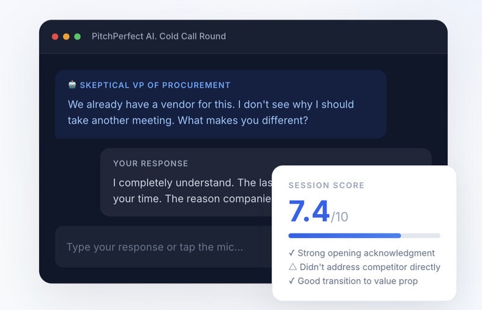This screenshot has width=482, height=310.
Task: Click the 7.4 score number
Action: 309,212
